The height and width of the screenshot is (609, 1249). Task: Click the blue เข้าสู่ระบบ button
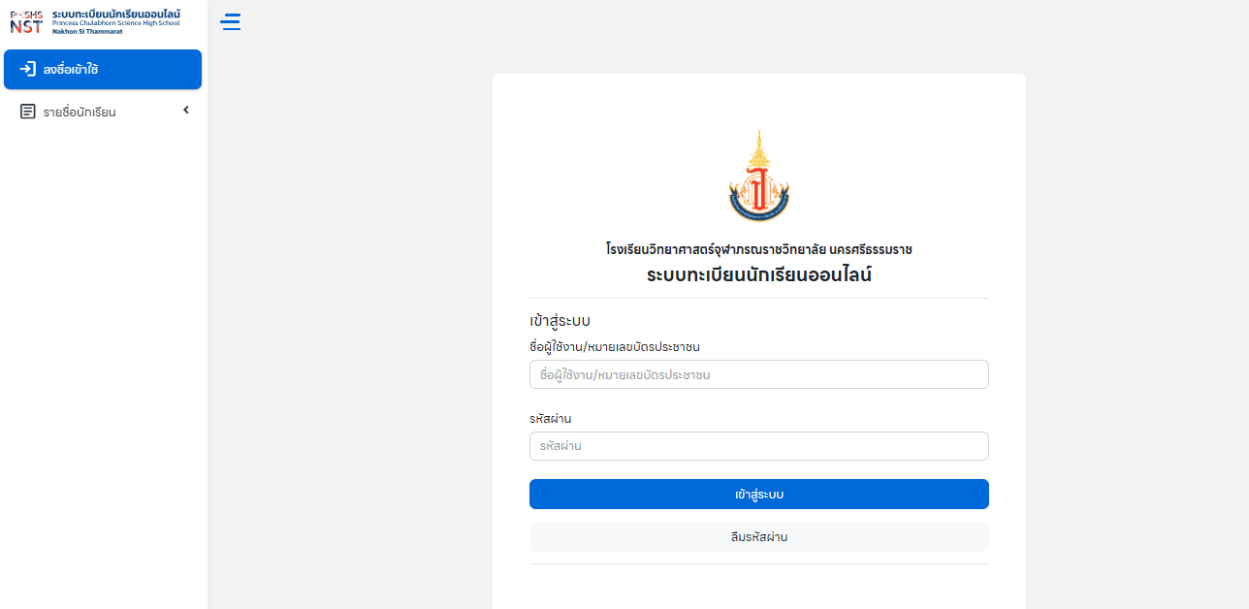(x=759, y=494)
